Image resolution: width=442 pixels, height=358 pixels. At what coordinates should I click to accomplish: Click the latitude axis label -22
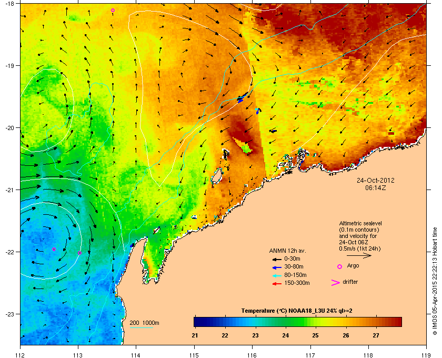click(x=9, y=252)
